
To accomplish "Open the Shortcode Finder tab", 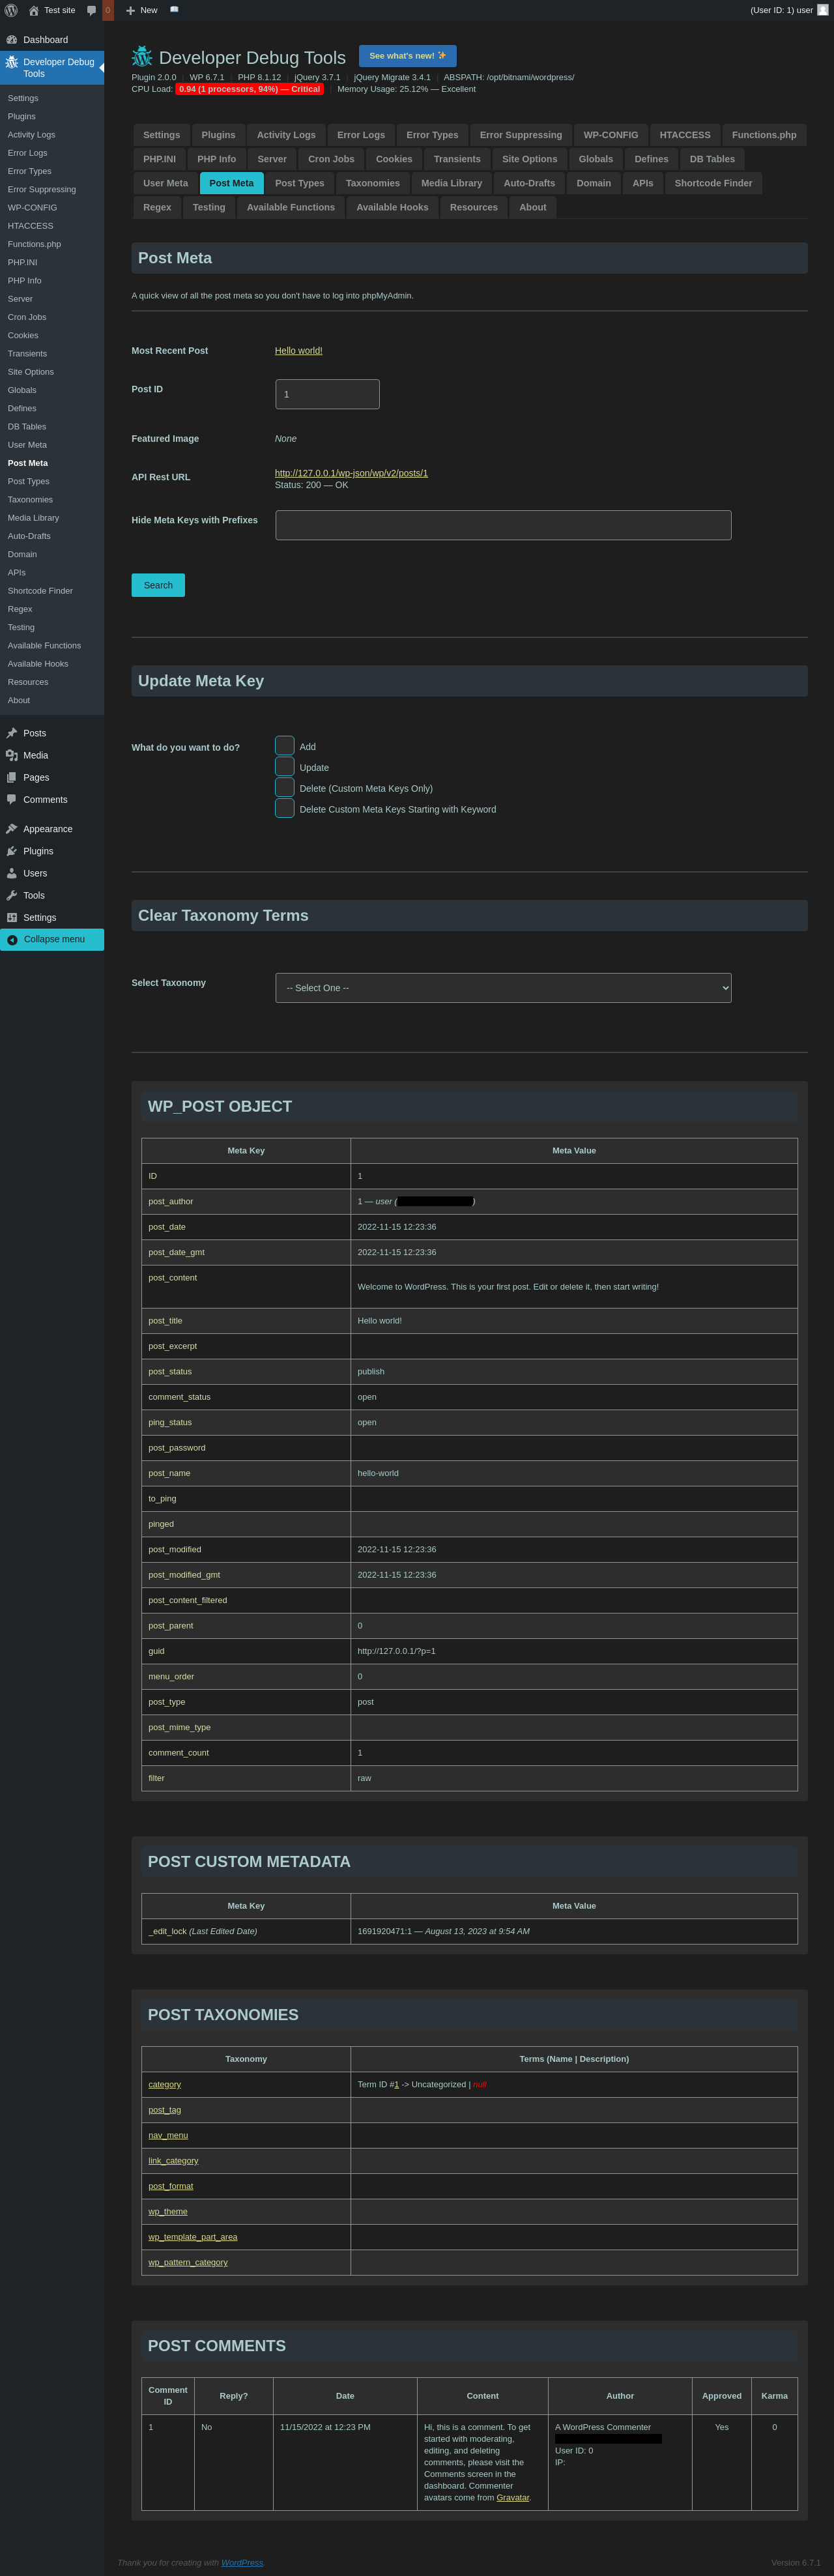I will tap(713, 183).
